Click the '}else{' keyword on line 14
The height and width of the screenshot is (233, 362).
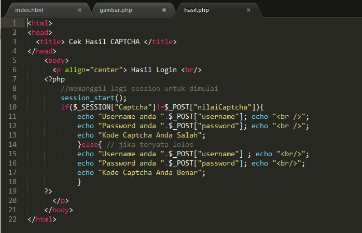coord(90,145)
